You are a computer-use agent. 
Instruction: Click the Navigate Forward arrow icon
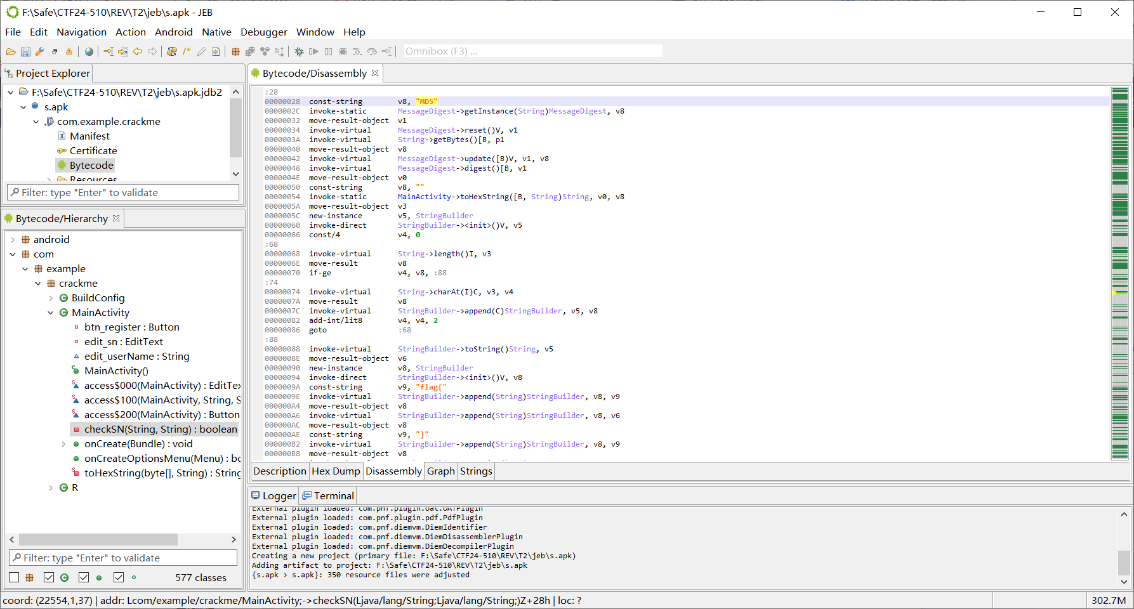(152, 51)
